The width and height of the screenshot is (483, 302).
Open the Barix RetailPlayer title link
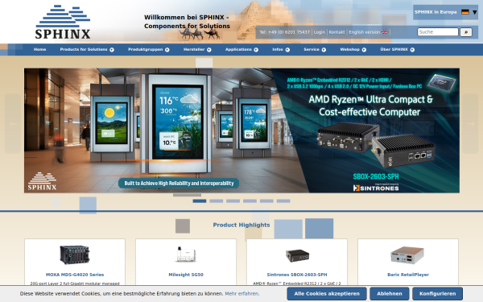point(408,275)
